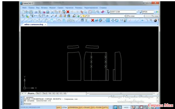Click the New document icon

pyautogui.click(x=23, y=12)
